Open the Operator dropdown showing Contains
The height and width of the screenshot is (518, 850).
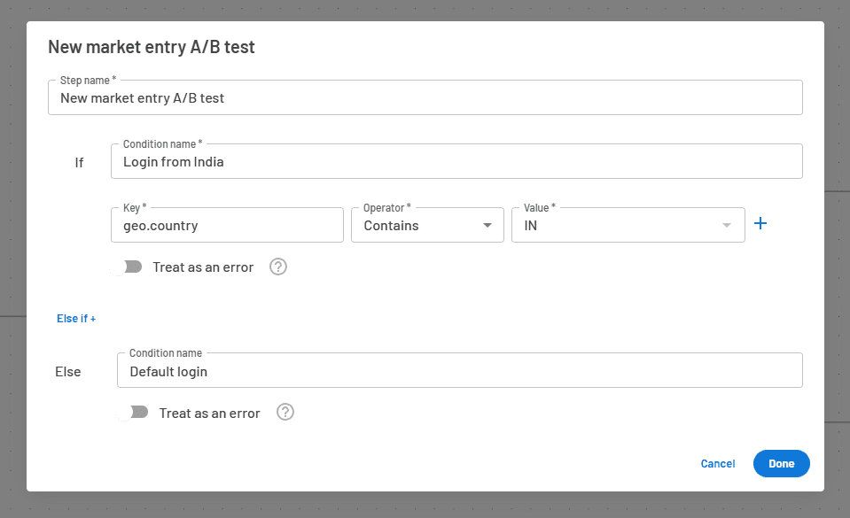tap(427, 226)
